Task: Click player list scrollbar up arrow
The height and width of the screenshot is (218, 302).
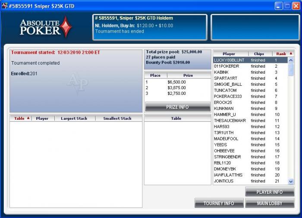Action: coord(291,60)
